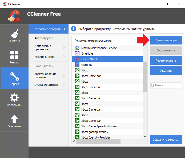Click the vertical scrollbar thumb of program list
Viewport: 185px width, 158px height.
145,77
